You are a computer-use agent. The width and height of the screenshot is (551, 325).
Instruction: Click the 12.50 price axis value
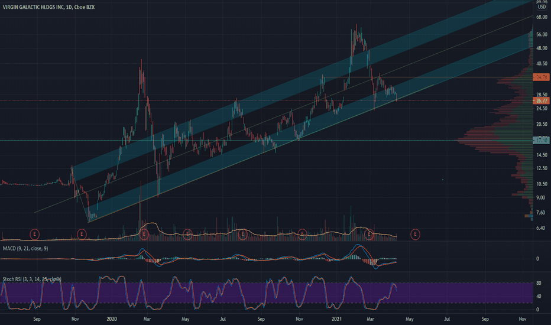tap(542, 168)
